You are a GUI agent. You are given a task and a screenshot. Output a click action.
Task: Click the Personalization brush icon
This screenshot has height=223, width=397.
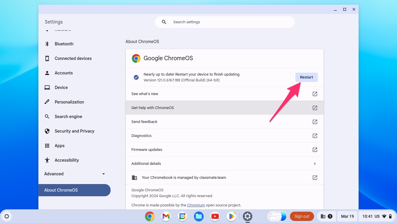(47, 102)
